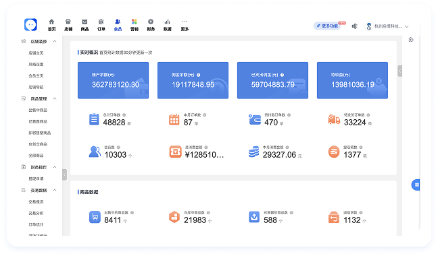Open 风格设置 in the sidebar
Screen dimensions: 438x256
[36, 64]
